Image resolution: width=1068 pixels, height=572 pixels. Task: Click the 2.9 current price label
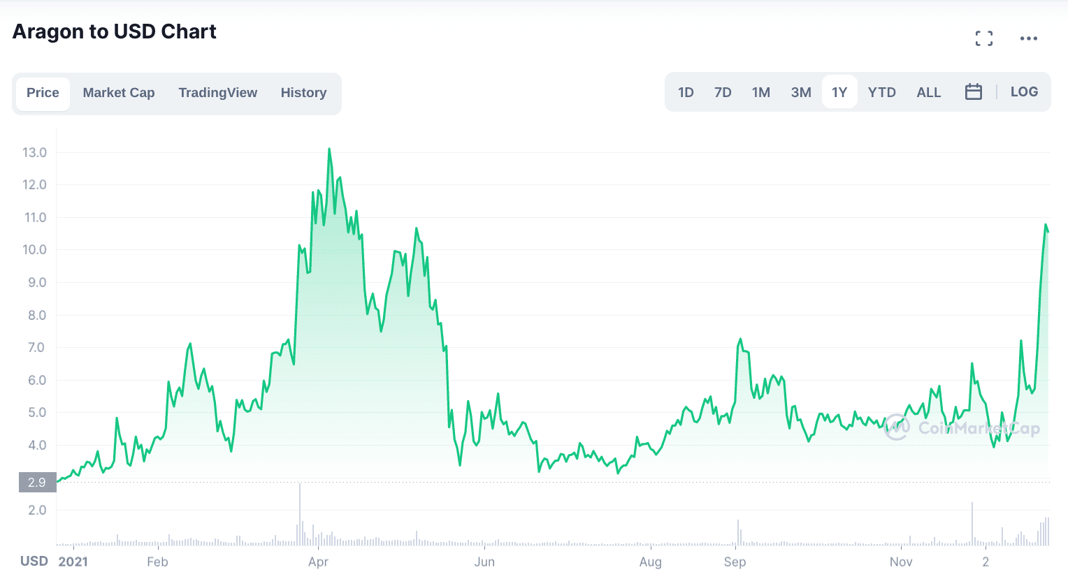37,483
